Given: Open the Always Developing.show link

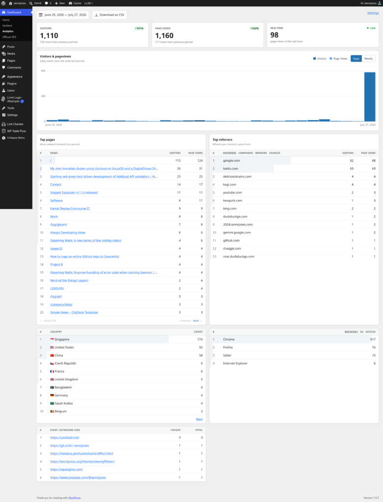Looking at the screenshot, I should click(x=68, y=233).
